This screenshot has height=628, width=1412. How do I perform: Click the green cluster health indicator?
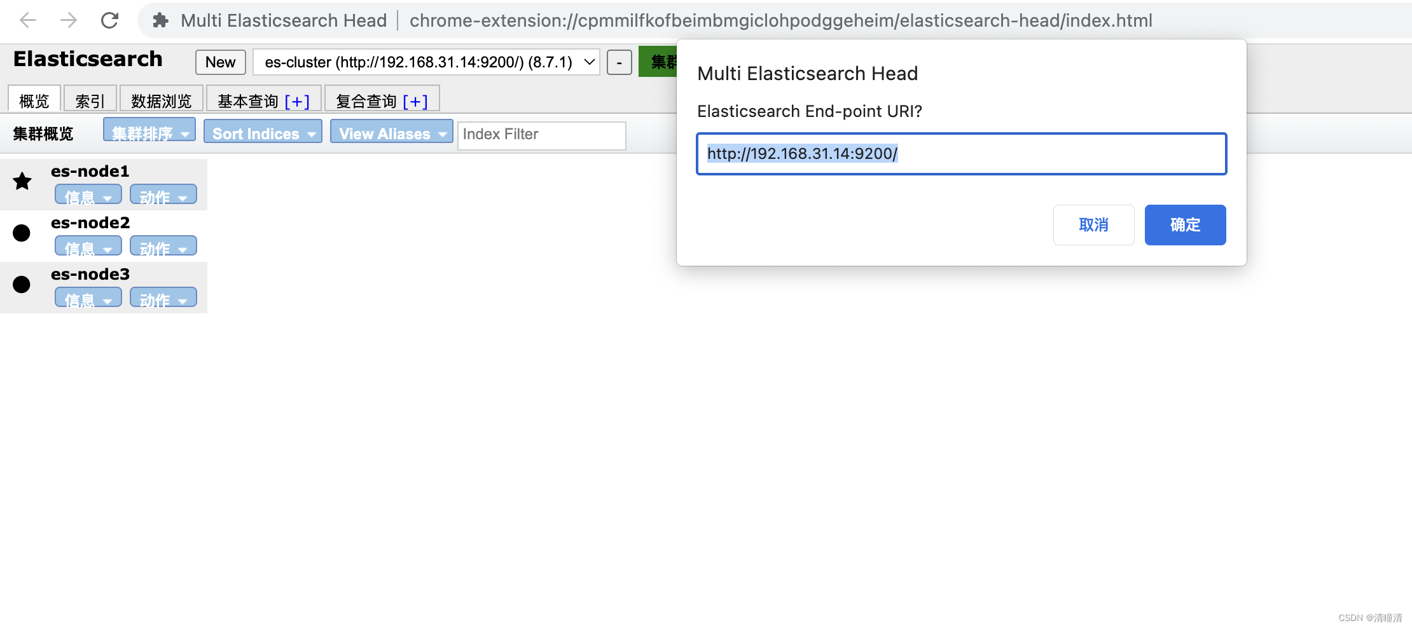[x=658, y=62]
